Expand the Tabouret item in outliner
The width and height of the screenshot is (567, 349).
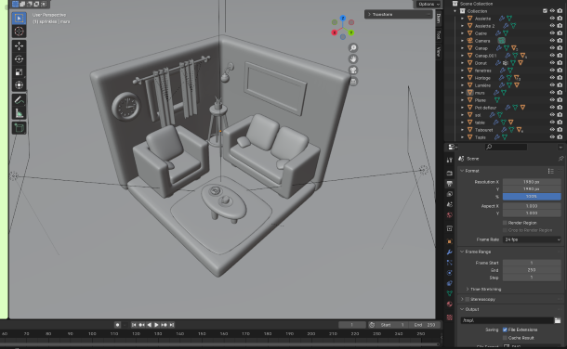point(462,130)
